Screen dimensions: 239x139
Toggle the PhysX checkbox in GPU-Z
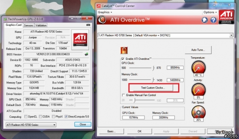(x=53, y=117)
